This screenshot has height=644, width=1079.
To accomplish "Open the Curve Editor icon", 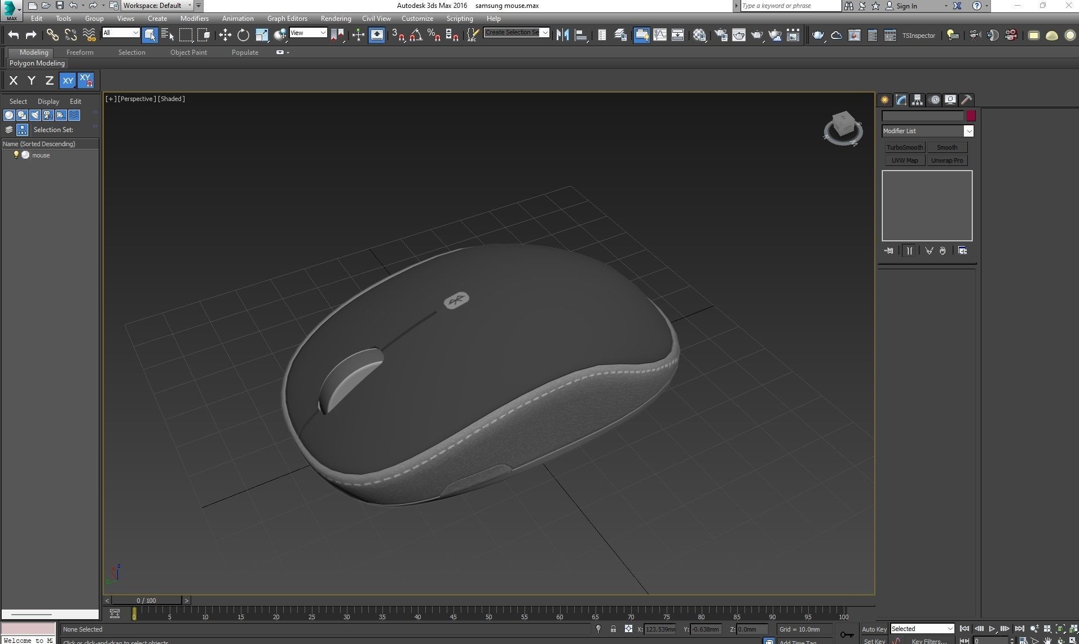I will point(659,35).
